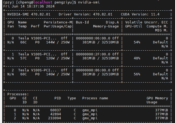Click GPU 2 power "146W / 250W"
This screenshot has width=175, height=123.
[58, 74]
